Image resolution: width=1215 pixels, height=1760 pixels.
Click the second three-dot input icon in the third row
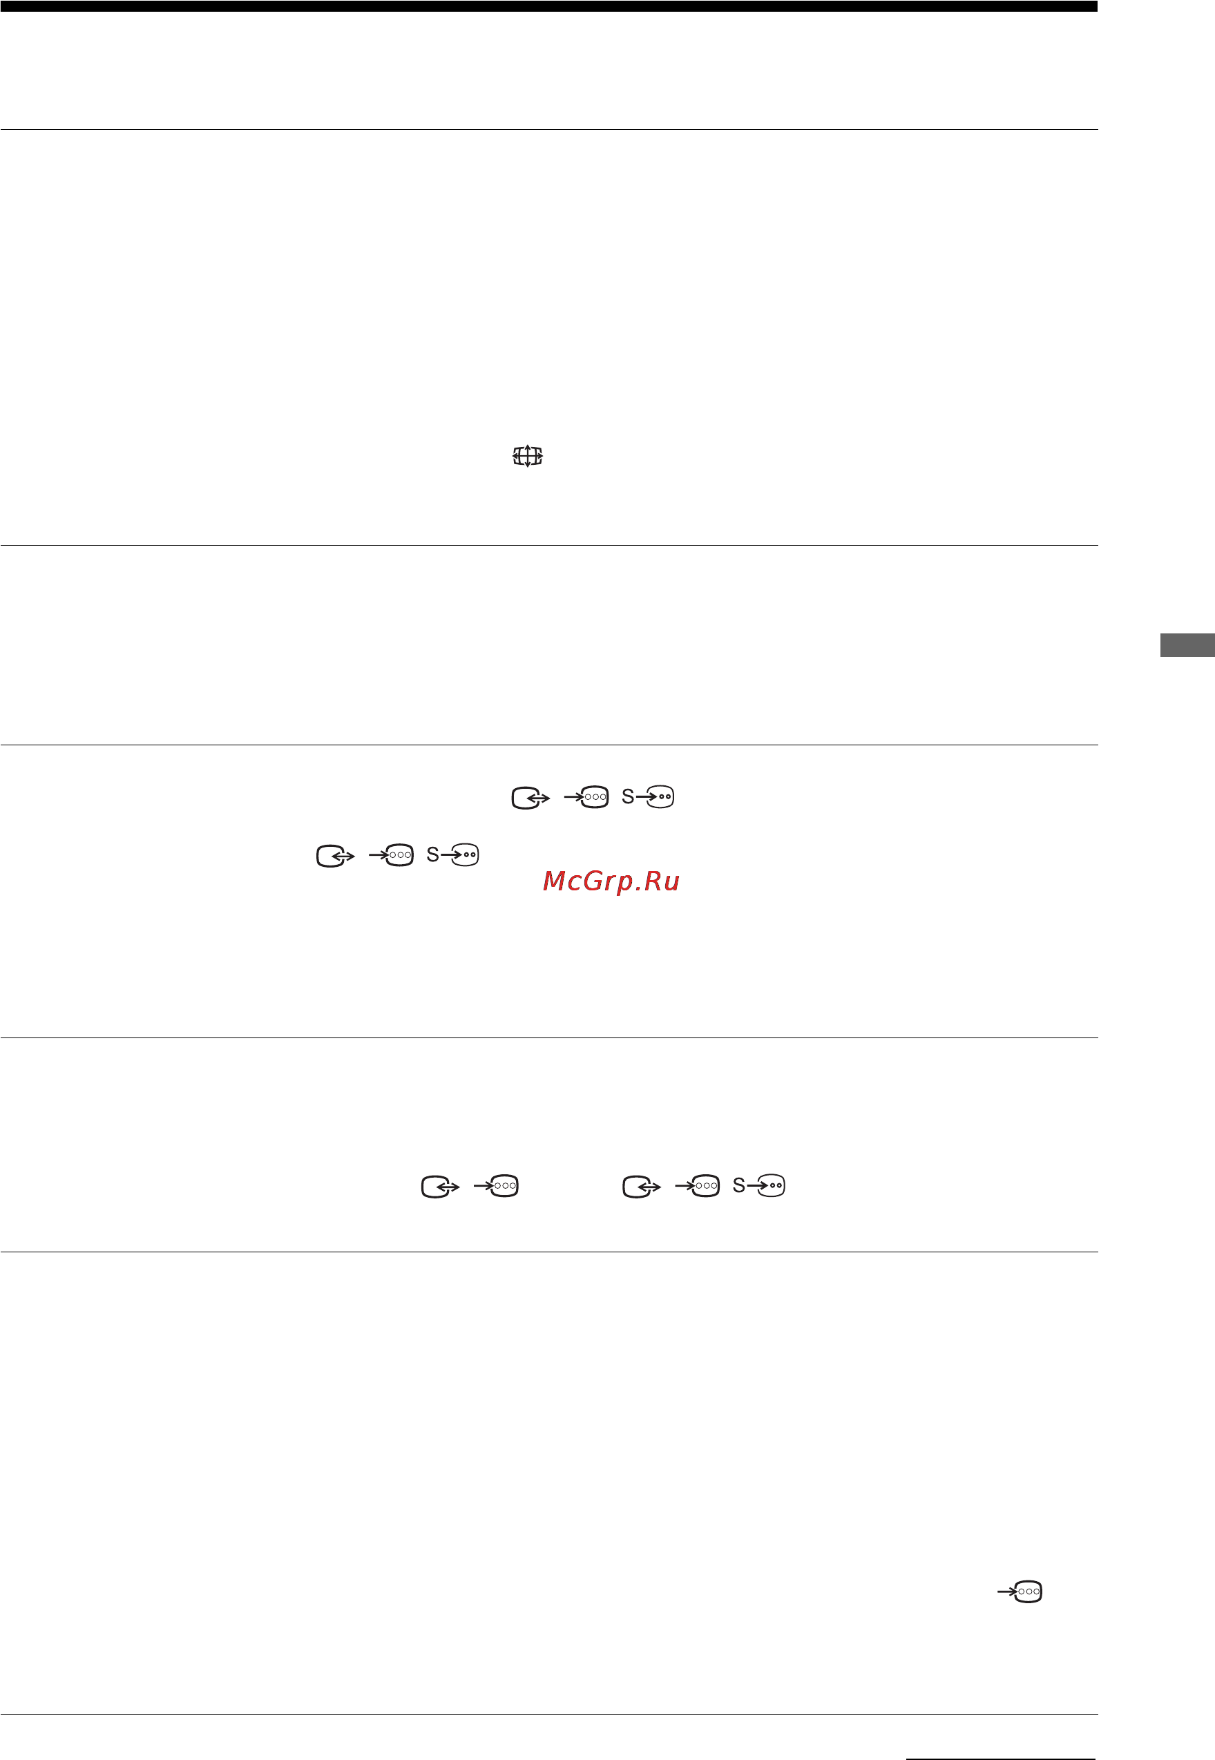coord(698,1185)
